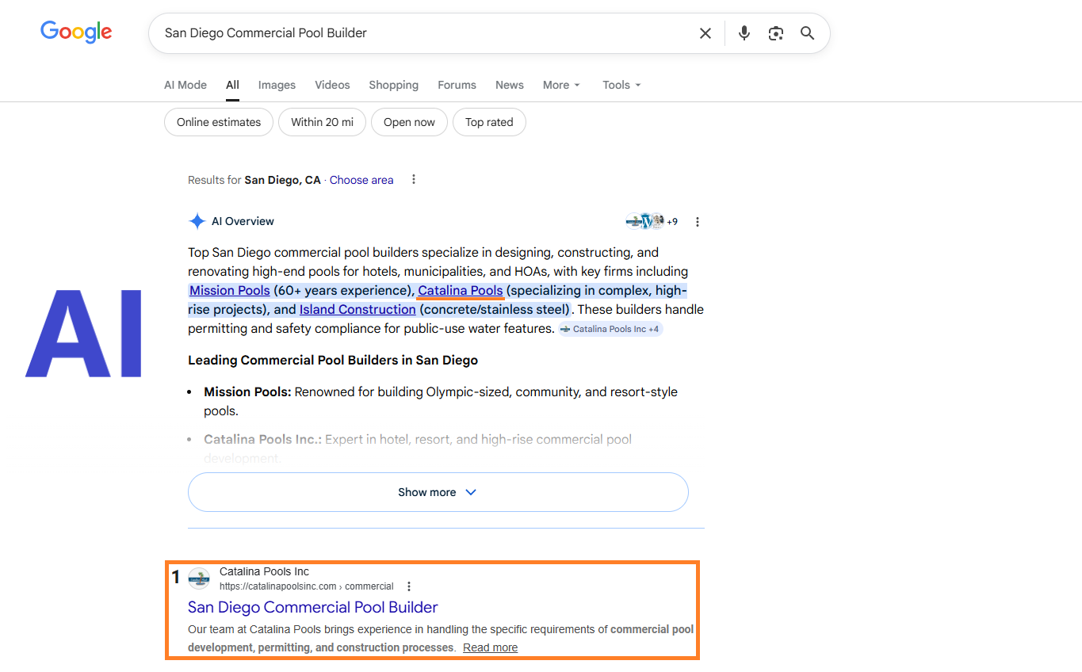Switch to AI Mode tab
The image size is (1082, 672).
click(x=185, y=85)
